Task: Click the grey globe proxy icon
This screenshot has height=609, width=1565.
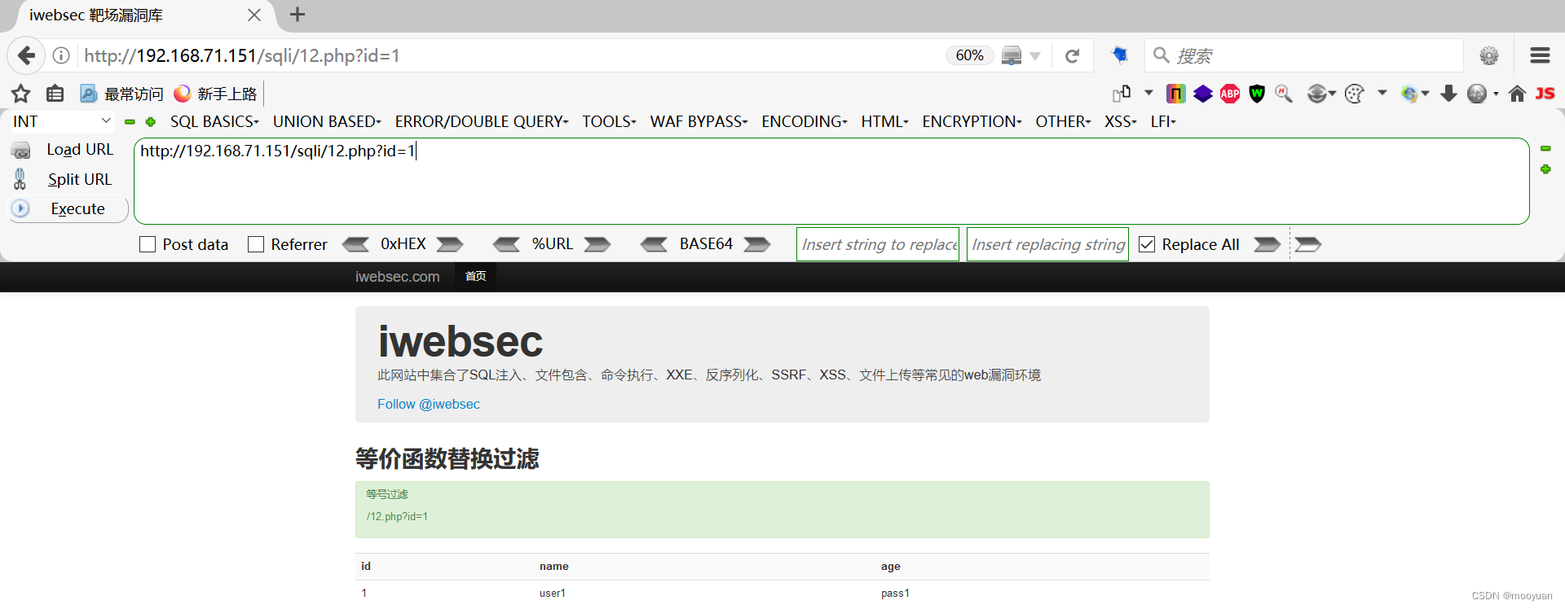Action: pyautogui.click(x=1477, y=94)
